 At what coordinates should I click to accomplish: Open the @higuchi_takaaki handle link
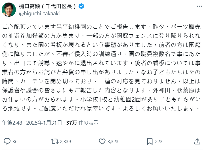click(39, 13)
